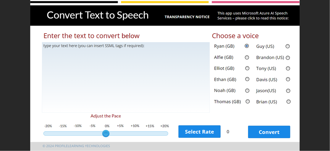Set pace slider to +20% end
This screenshot has height=151, width=330.
point(167,133)
